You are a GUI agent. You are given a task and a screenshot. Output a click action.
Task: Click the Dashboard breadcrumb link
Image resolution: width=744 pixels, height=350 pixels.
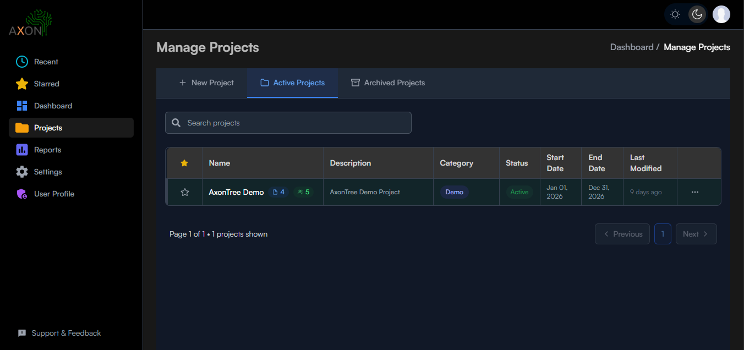(631, 47)
